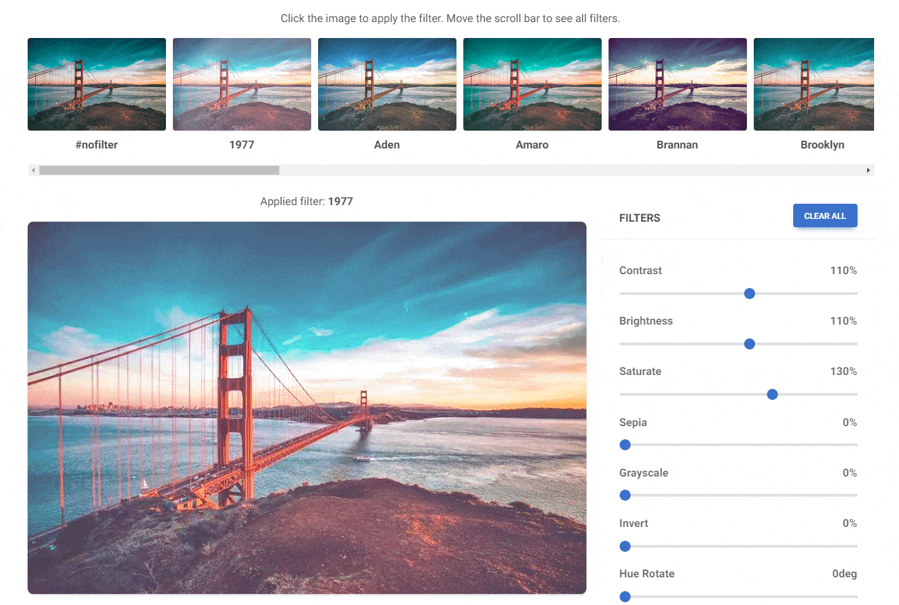
Task: Click the filter list's left scroll arrow
Action: pos(33,170)
